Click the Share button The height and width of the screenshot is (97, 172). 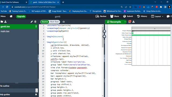point(114,16)
